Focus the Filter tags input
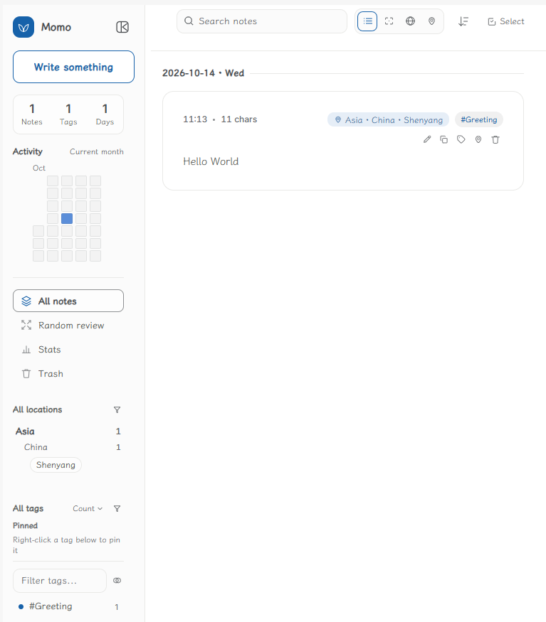The image size is (546, 622). coord(60,581)
